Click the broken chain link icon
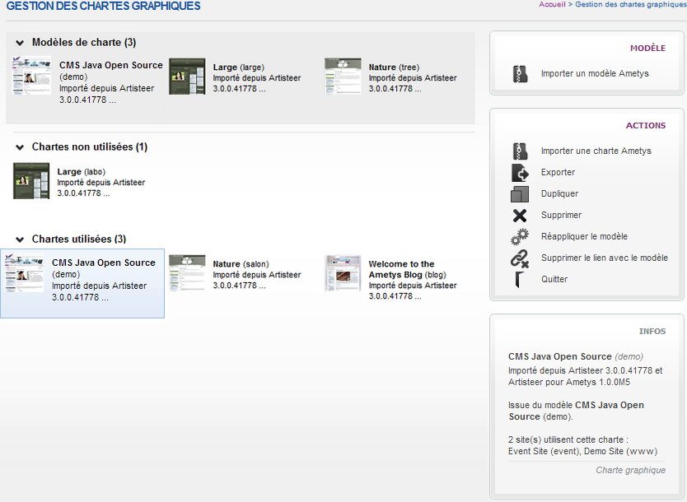 click(x=520, y=258)
